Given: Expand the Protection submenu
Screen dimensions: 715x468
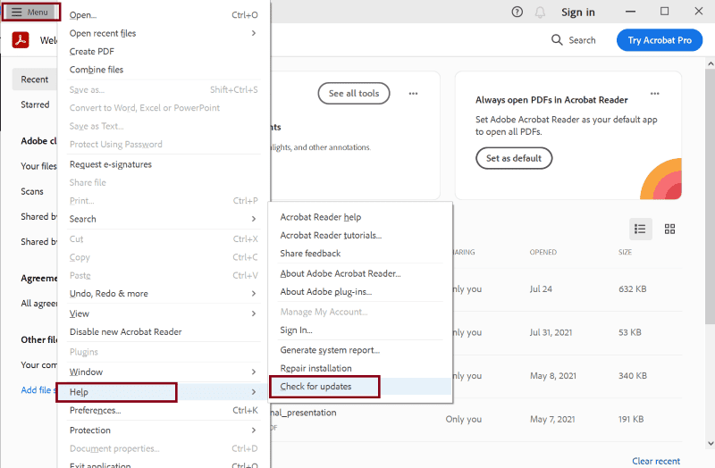Looking at the screenshot, I should click(x=164, y=430).
